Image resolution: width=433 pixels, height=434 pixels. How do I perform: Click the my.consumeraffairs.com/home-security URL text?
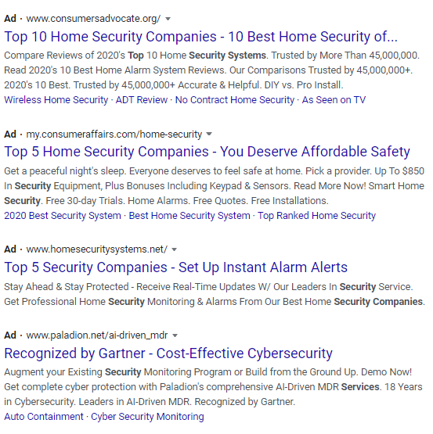coord(114,135)
